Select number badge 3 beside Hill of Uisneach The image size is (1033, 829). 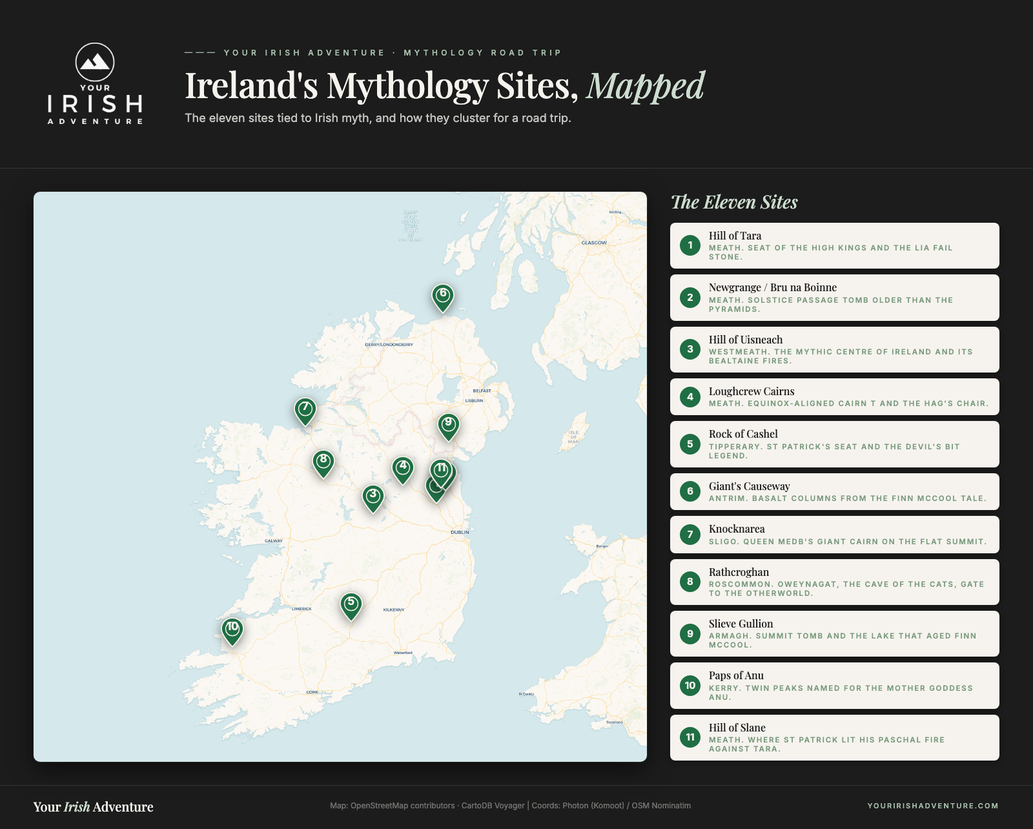pyautogui.click(x=690, y=349)
